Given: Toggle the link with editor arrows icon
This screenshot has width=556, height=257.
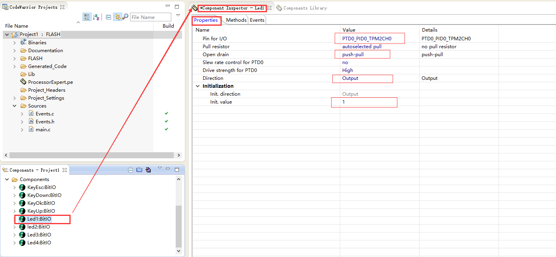Looking at the screenshot, I should coord(117,17).
